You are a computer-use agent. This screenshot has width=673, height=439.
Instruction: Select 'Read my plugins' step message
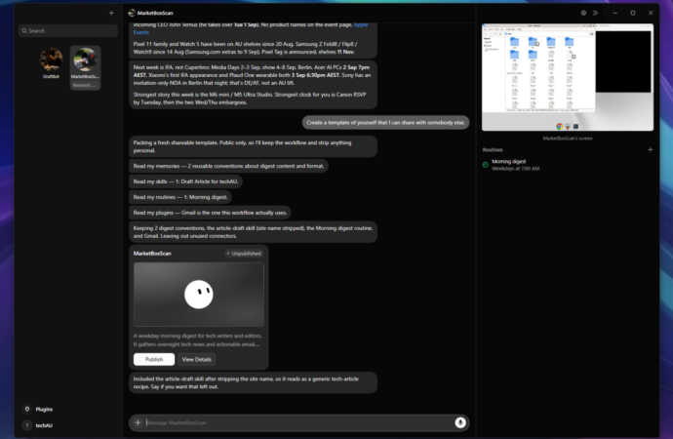(x=210, y=213)
